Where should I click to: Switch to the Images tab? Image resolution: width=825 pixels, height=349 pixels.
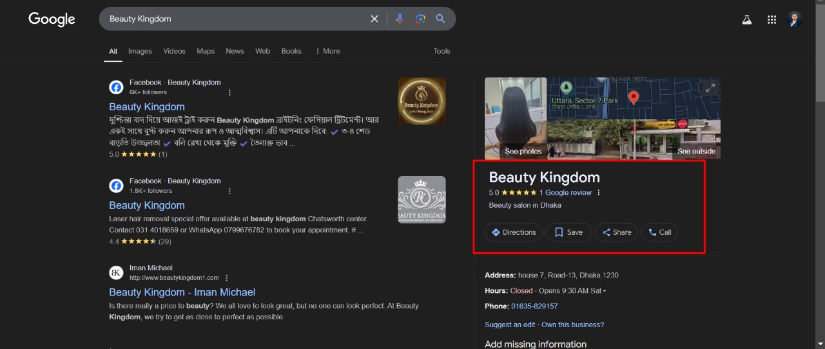[140, 51]
